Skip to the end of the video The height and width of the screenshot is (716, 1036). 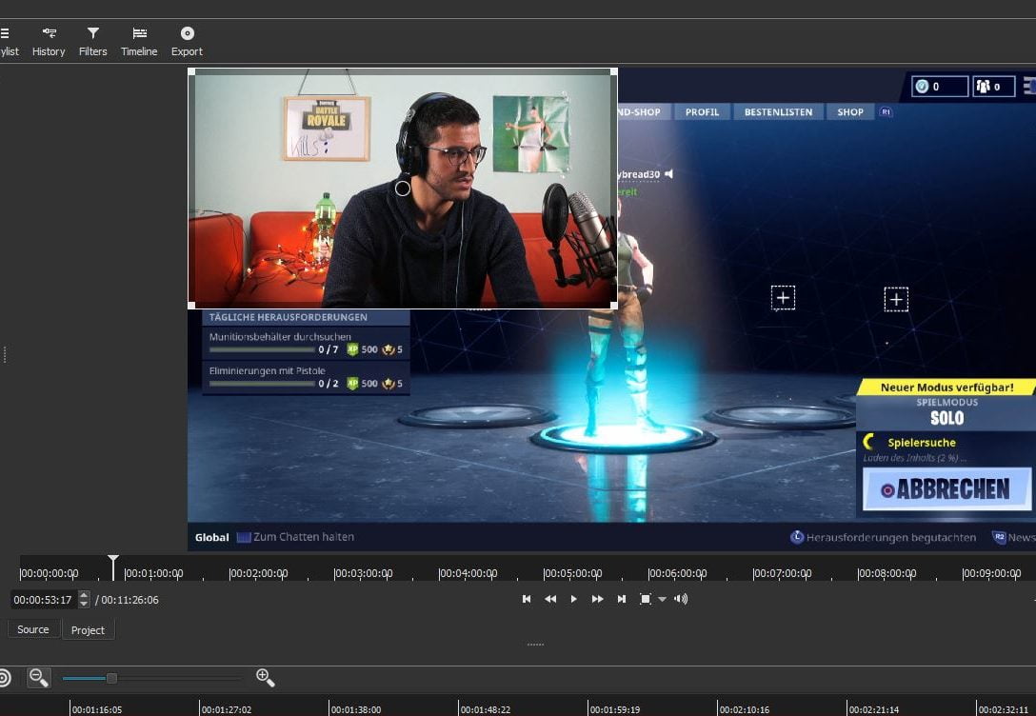(621, 599)
